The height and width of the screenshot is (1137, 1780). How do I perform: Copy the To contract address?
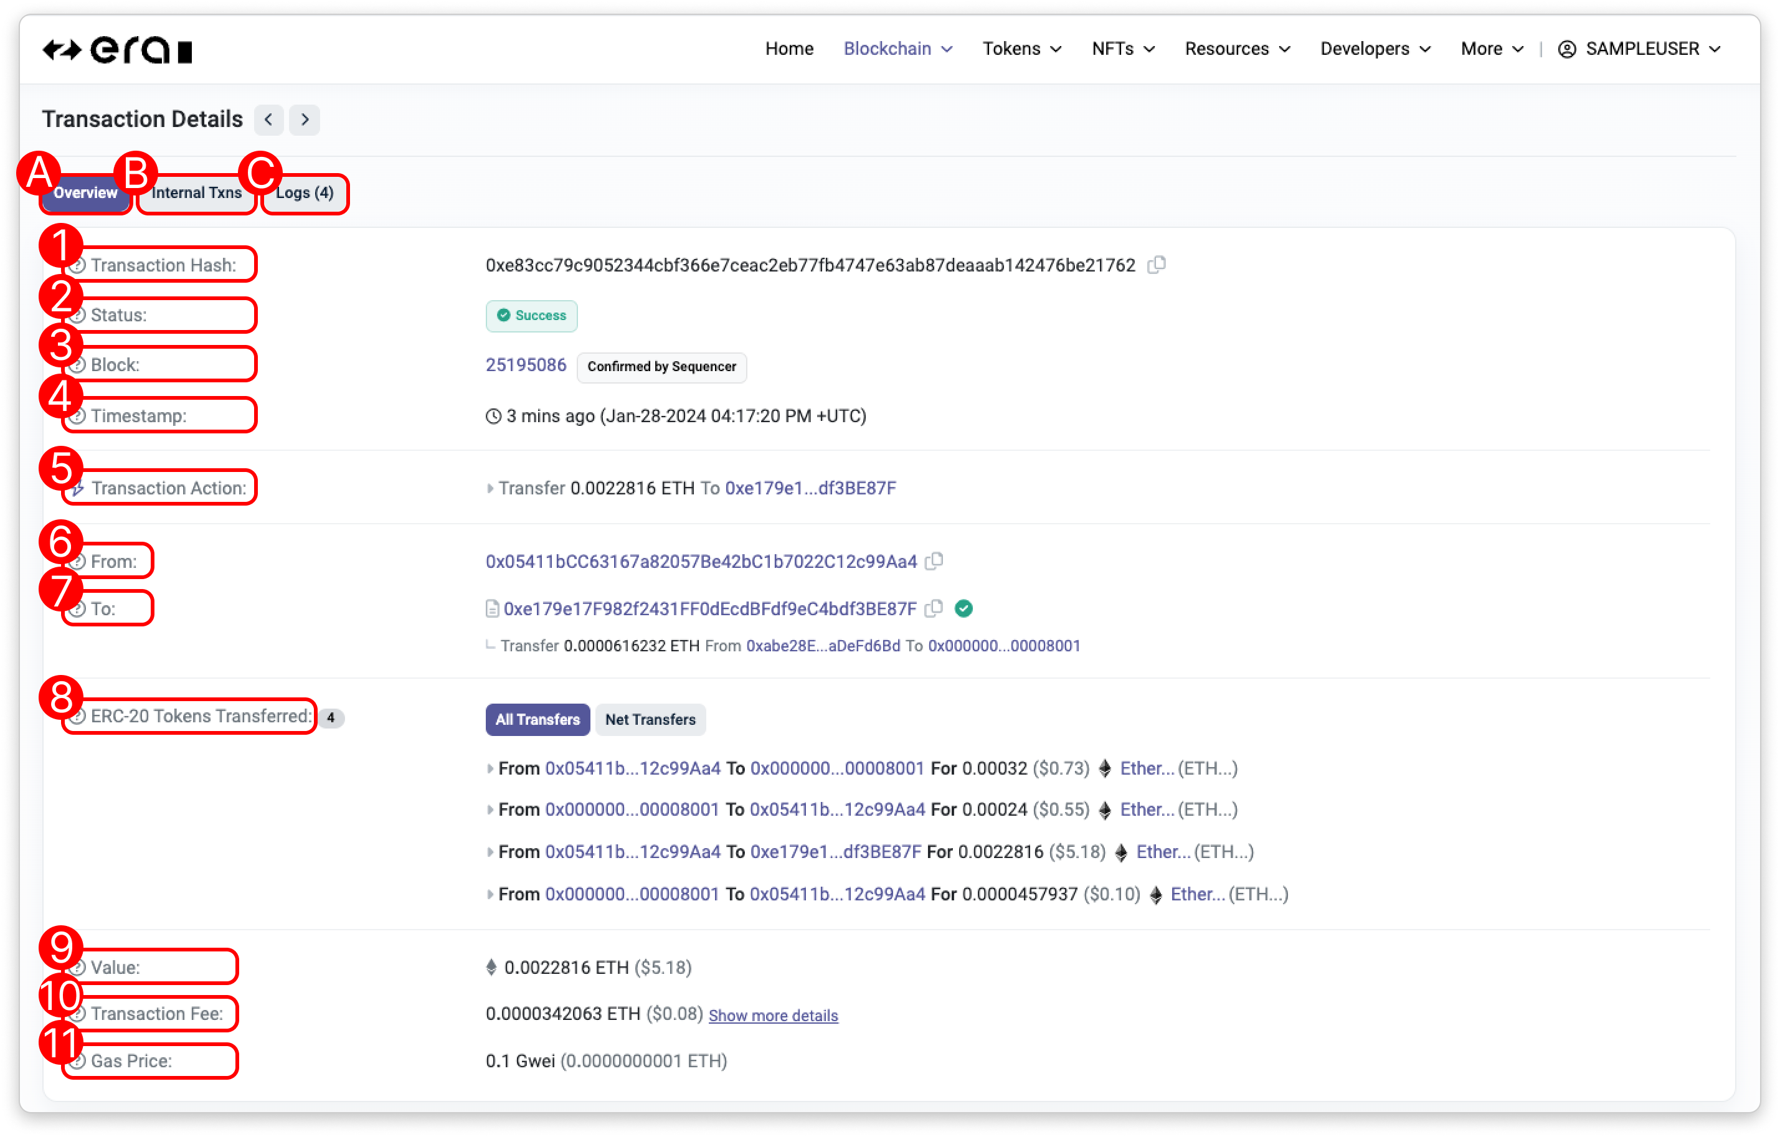(934, 608)
